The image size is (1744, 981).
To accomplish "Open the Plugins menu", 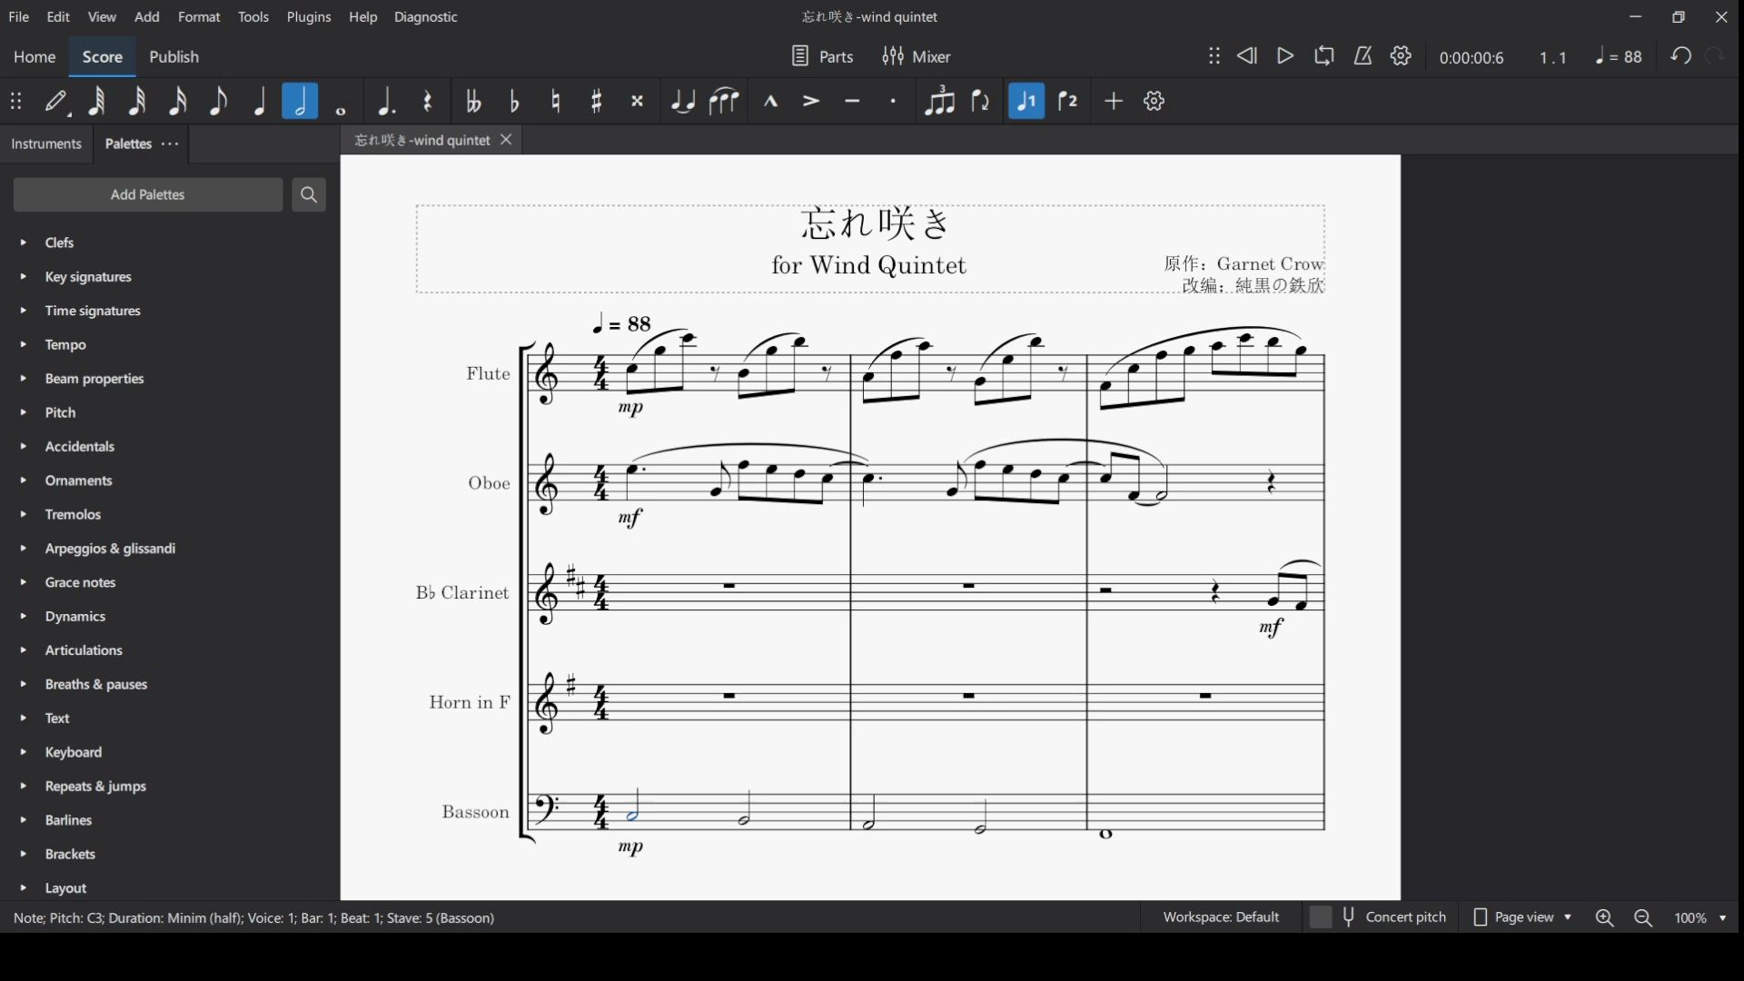I will (309, 17).
